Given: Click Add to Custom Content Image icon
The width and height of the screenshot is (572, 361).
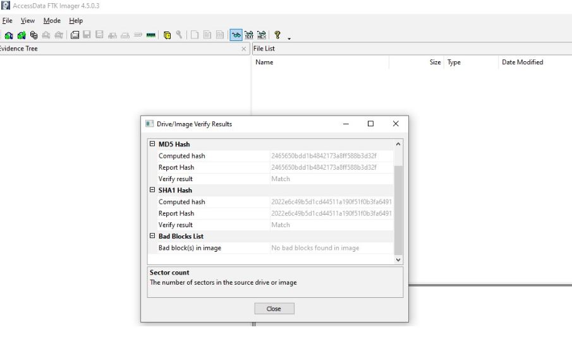Looking at the screenshot, I should tap(113, 35).
